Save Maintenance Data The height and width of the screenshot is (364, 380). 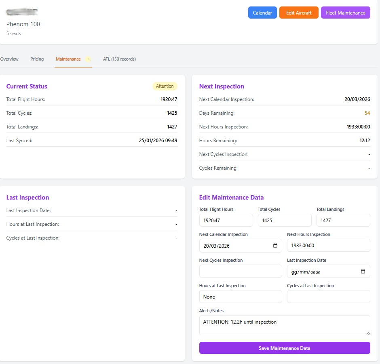(284, 348)
